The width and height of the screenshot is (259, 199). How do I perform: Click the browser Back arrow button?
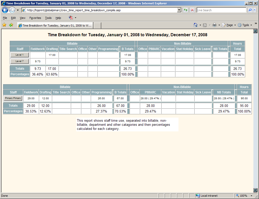tap(5, 10)
